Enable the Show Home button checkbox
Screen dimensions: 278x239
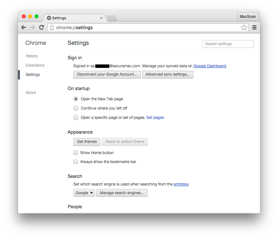click(x=76, y=153)
